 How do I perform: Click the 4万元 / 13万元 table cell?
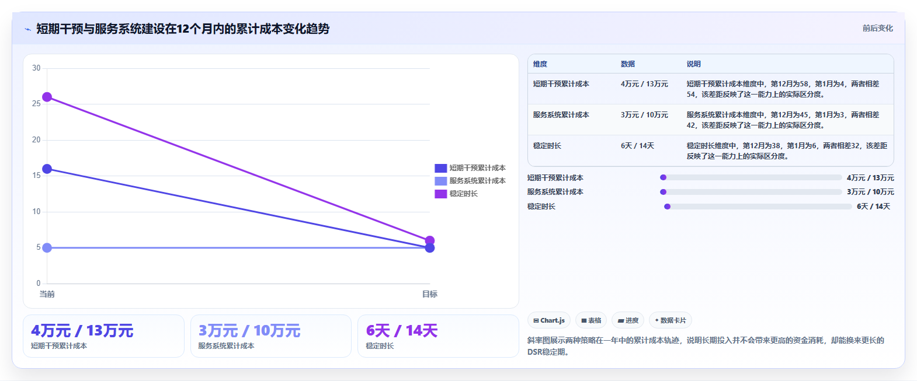[x=644, y=84]
